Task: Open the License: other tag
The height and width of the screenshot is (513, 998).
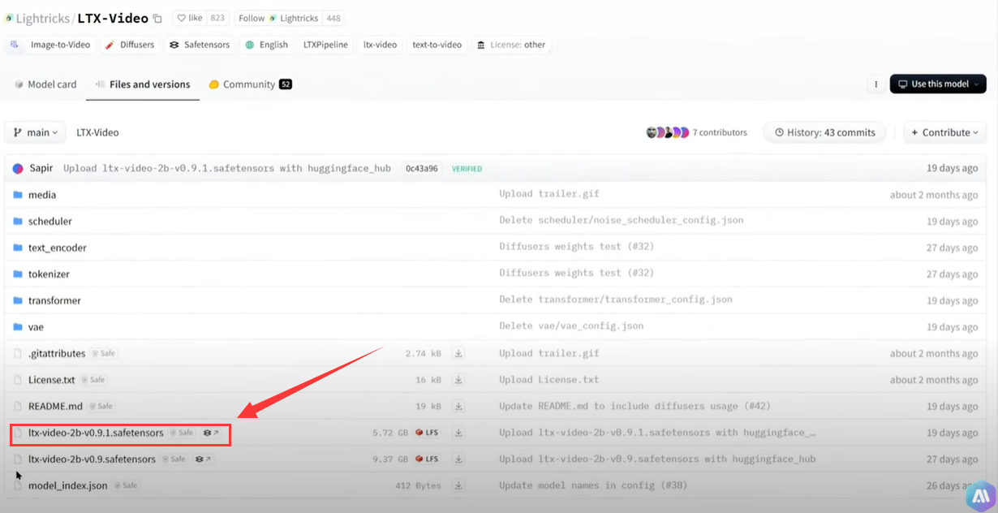Action: [511, 45]
